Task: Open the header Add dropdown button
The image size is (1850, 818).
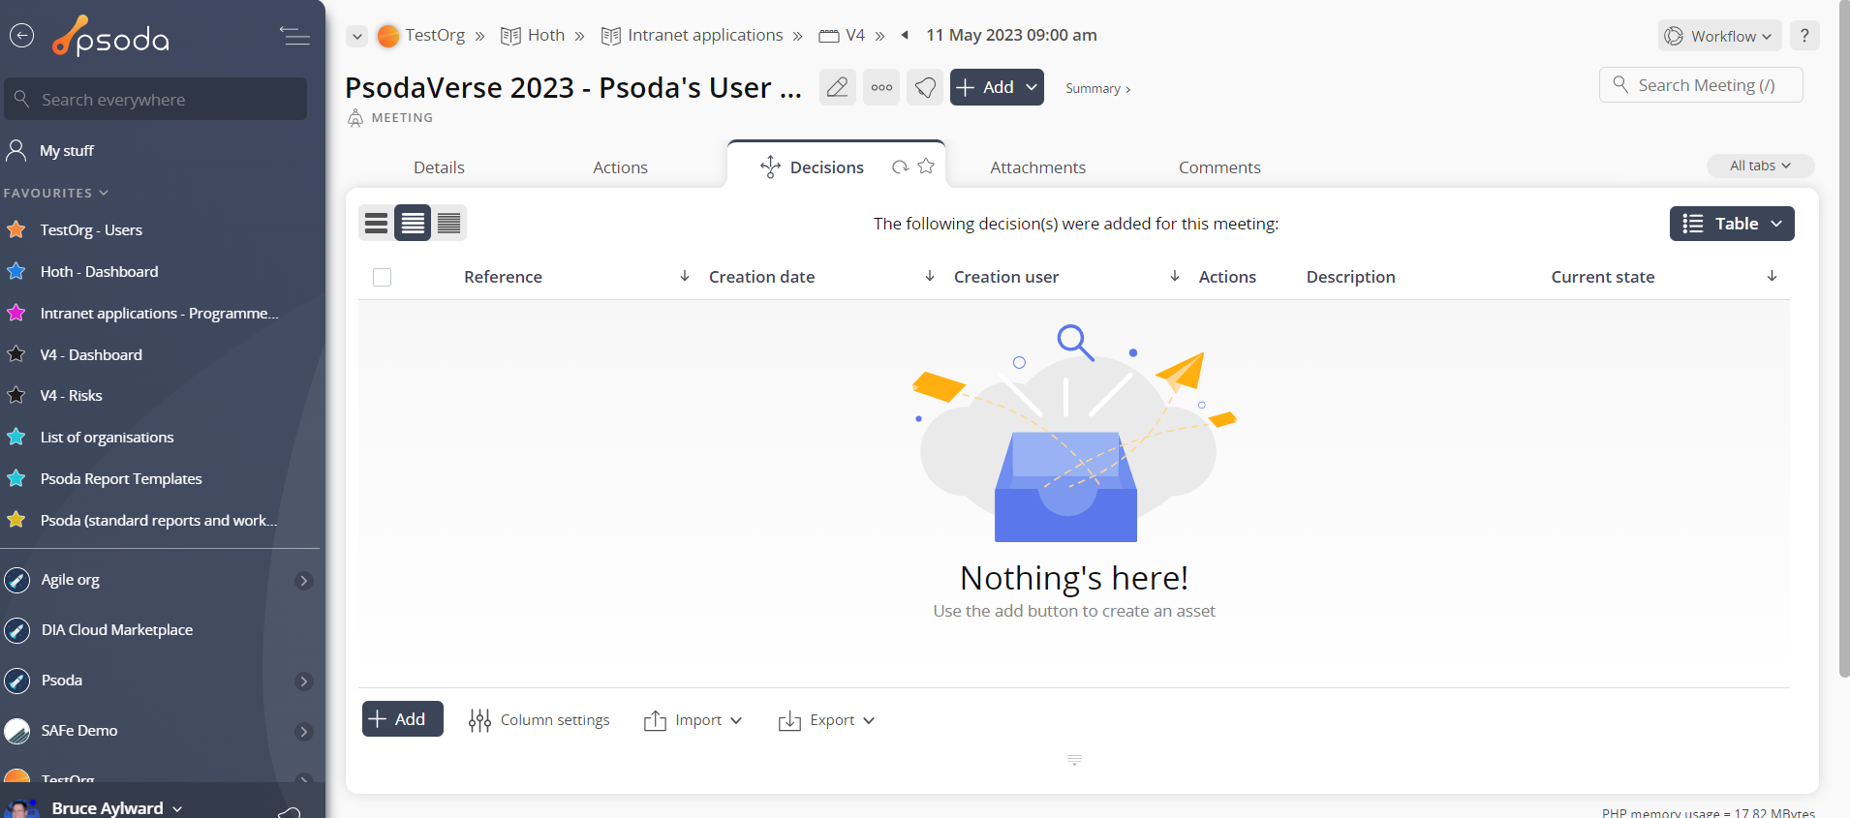Action: point(997,87)
